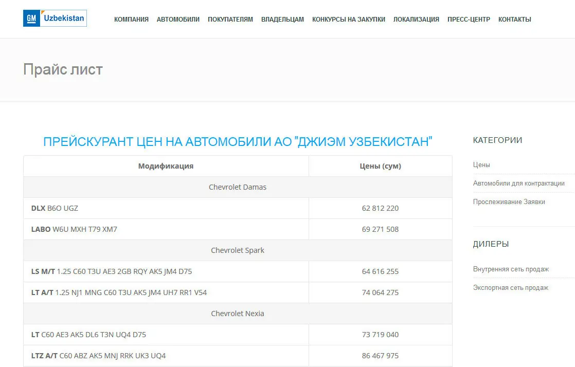The width and height of the screenshot is (575, 367).
Task: Click the Chevrolet Nexia section row
Action: click(238, 314)
